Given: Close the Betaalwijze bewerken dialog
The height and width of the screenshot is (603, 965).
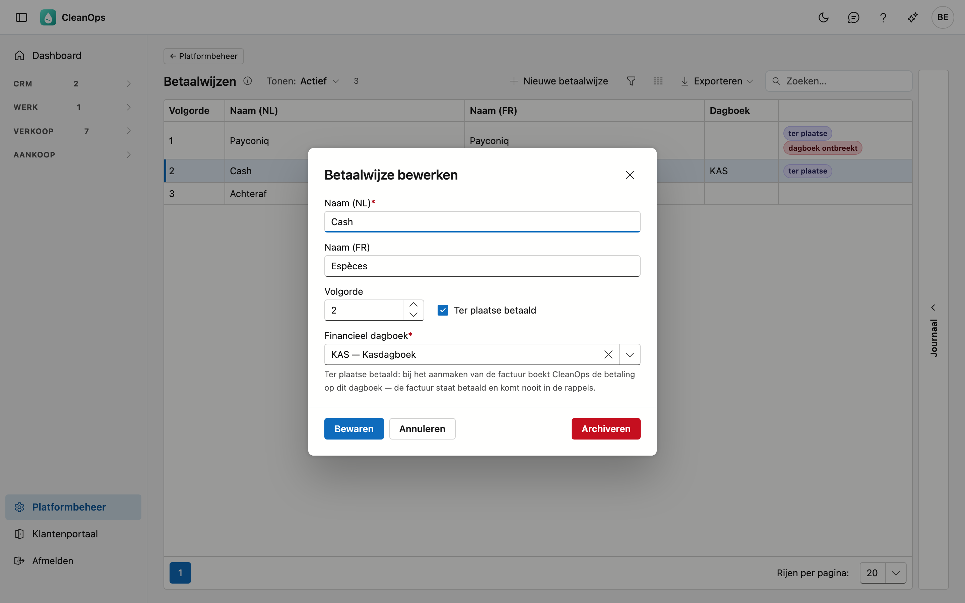Looking at the screenshot, I should (x=630, y=175).
